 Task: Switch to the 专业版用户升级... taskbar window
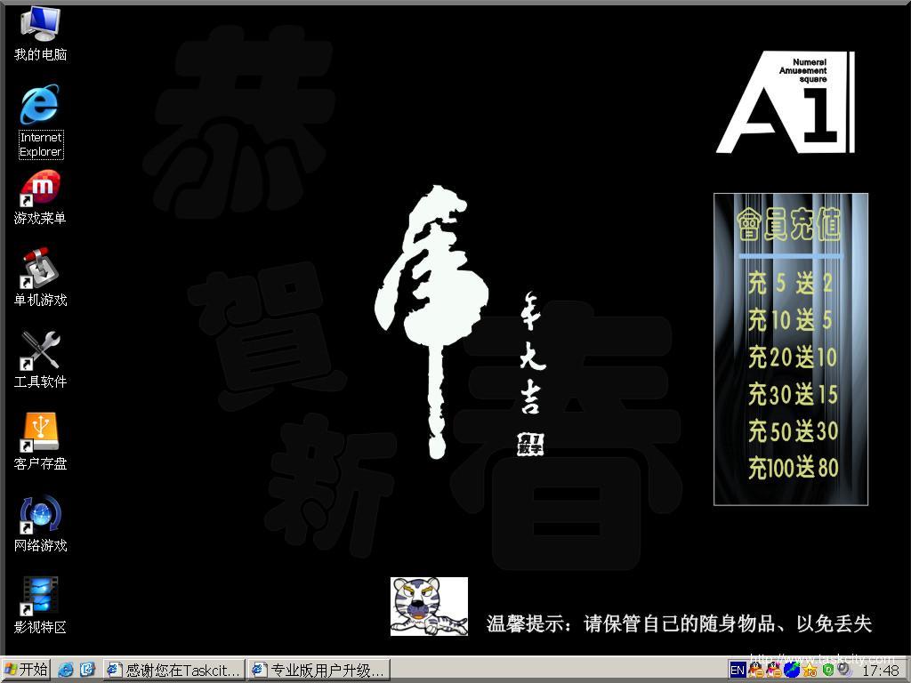point(318,670)
